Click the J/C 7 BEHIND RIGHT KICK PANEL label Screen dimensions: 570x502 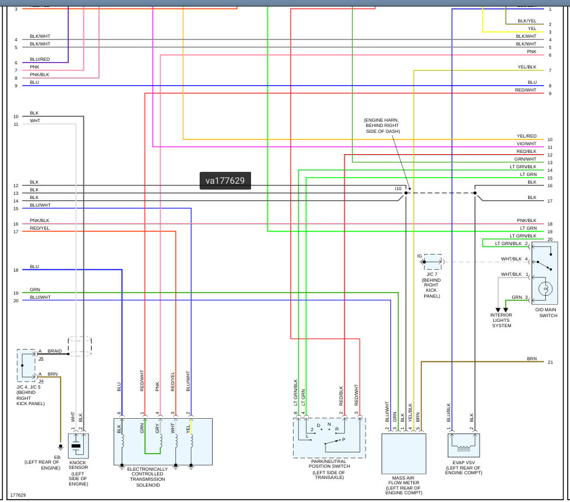432,285
